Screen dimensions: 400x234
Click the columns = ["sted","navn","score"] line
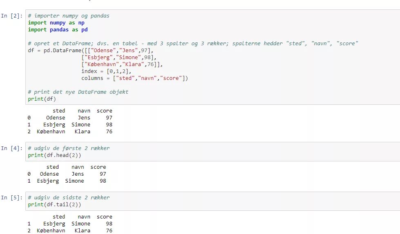[x=134, y=78]
